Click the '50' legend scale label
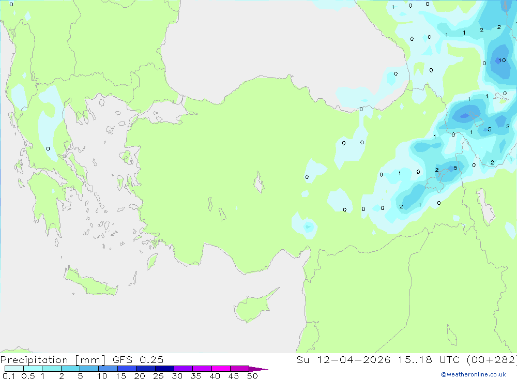Image resolution: width=517 pixels, height=379 pixels. click(252, 376)
